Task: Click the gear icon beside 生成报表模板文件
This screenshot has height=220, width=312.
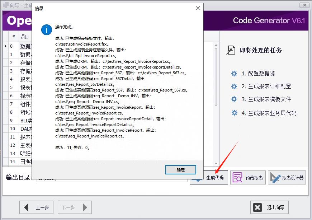Action: (234, 100)
